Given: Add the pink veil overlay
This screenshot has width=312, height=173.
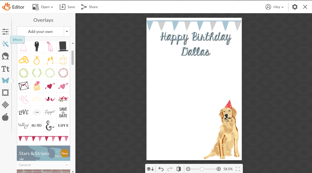Looking at the screenshot, I should tap(50, 46).
